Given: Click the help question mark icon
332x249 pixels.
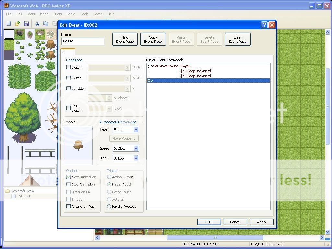Looking at the screenshot, I should (x=264, y=25).
